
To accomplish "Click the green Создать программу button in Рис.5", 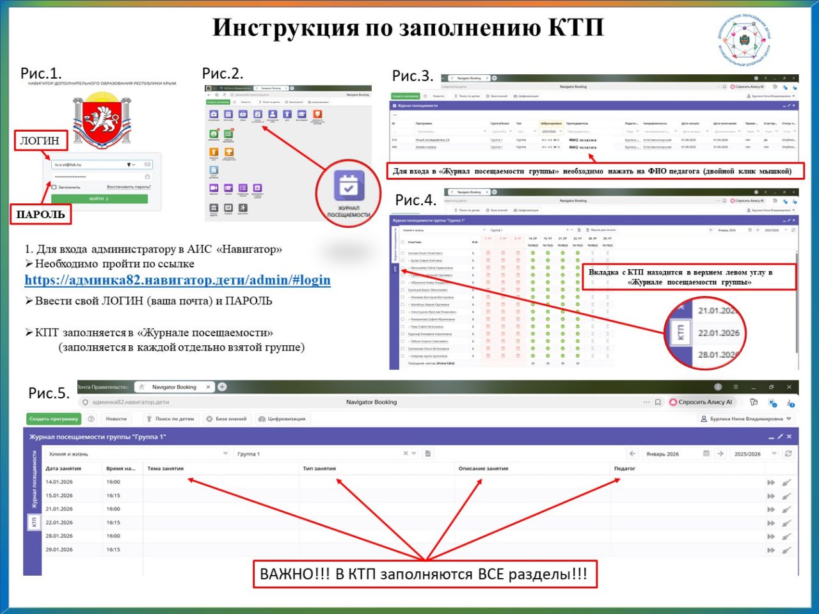I will 54,419.
